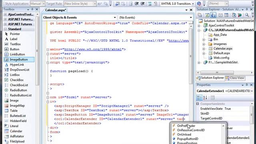Select the App_Data folder
This screenshot has width=256, height=144.
pos(220,35)
